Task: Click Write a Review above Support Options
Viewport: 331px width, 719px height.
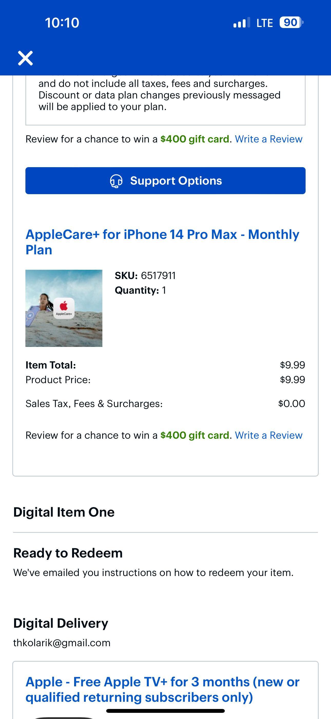Action: [269, 139]
